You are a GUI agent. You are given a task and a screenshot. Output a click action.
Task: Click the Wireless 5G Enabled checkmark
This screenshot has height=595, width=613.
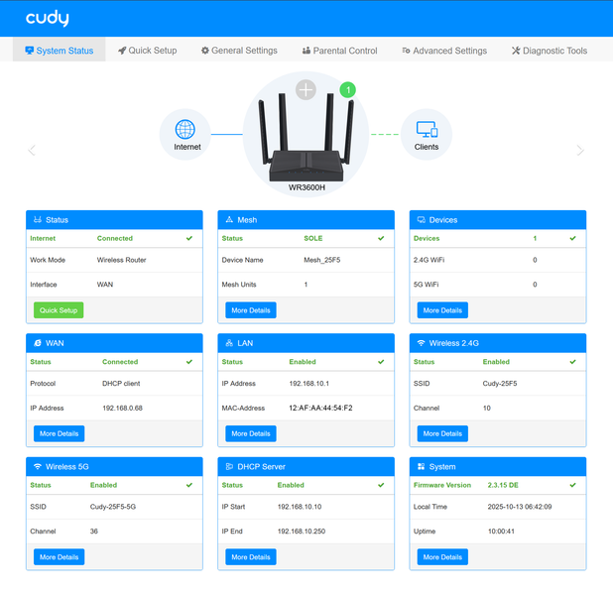pyautogui.click(x=189, y=485)
